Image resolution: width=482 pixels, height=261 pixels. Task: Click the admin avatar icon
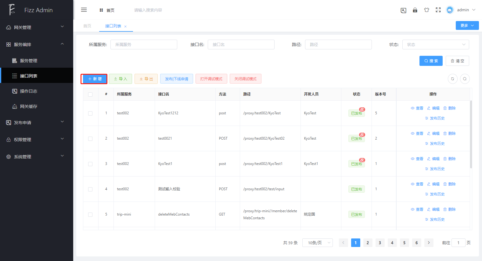pos(450,10)
